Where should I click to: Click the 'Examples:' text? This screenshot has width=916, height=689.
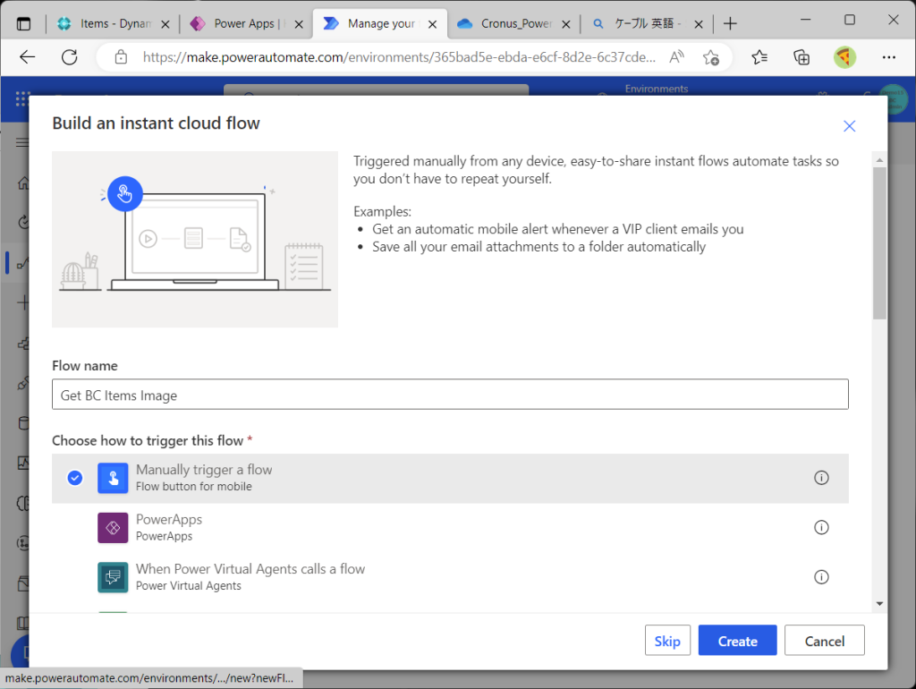click(382, 211)
